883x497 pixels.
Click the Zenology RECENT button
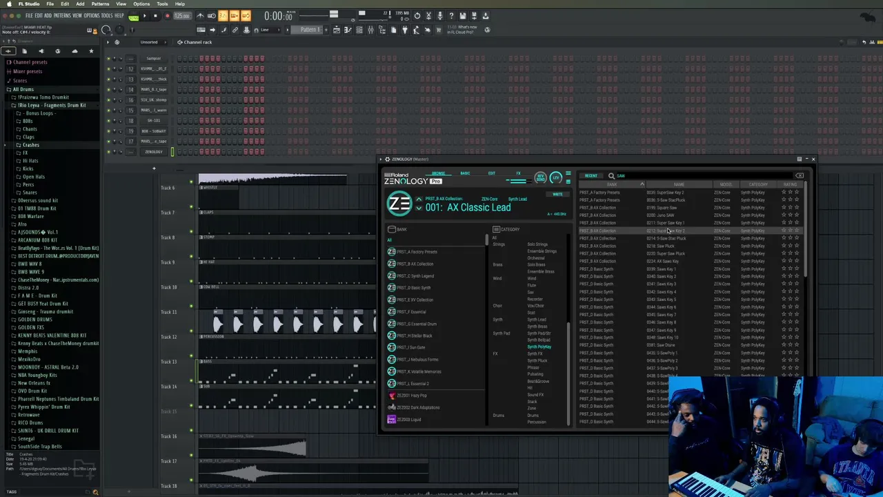[591, 176]
